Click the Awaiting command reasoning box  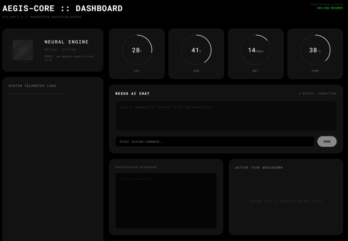166,200
